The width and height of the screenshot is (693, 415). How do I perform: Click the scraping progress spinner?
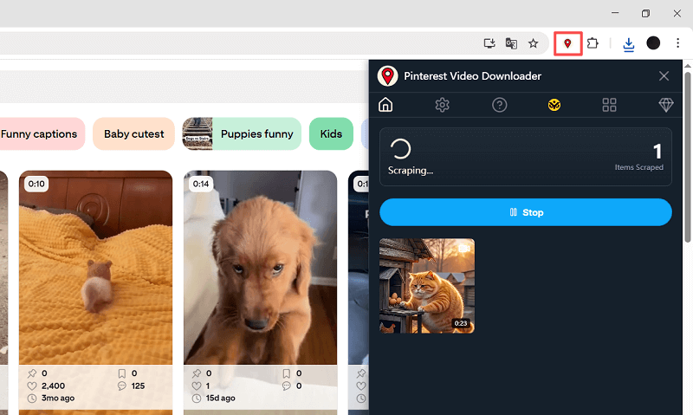tap(400, 149)
